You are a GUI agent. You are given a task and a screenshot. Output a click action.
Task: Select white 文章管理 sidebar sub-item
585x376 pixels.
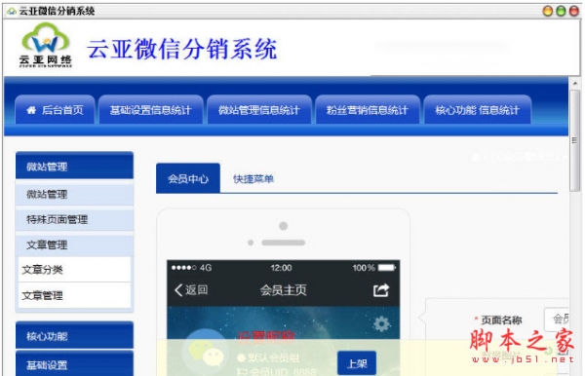pos(75,295)
